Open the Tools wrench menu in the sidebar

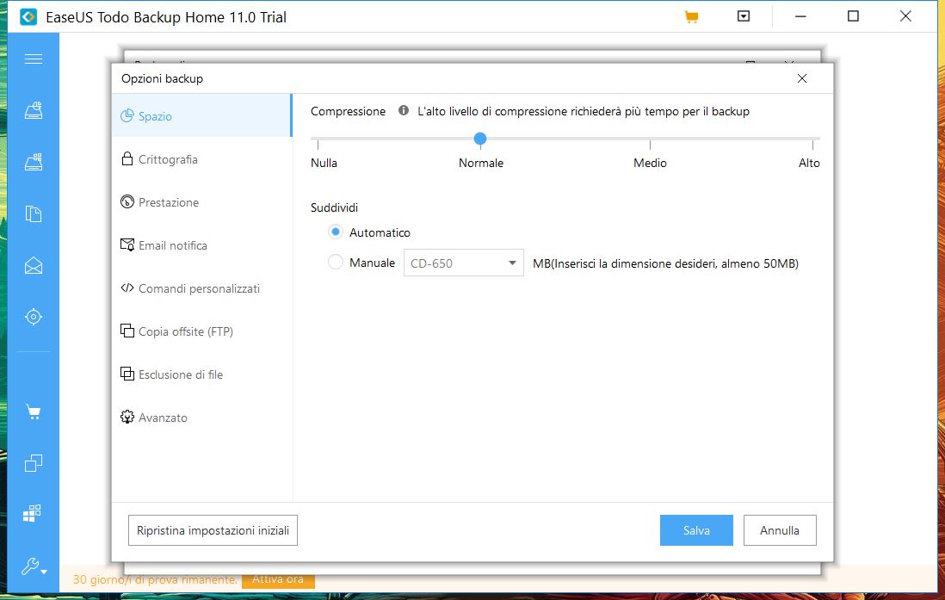34,566
